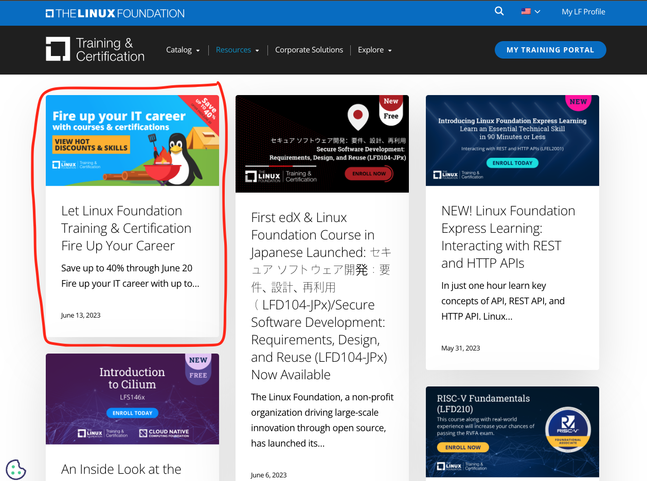This screenshot has height=481, width=647.
Task: Go to Training & Certification home logo
Action: coord(95,49)
